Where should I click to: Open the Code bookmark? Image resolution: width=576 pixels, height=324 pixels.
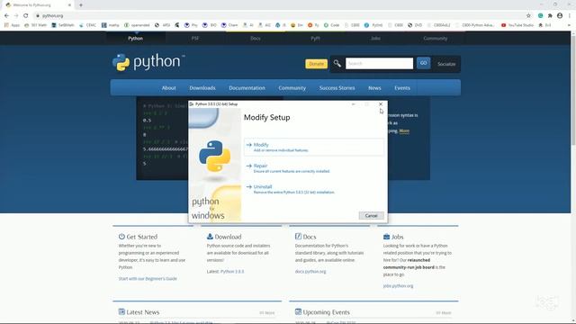click(x=332, y=25)
